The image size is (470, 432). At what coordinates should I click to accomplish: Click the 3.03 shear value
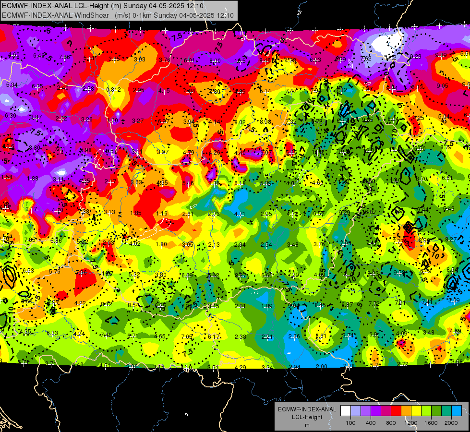coord(139,60)
